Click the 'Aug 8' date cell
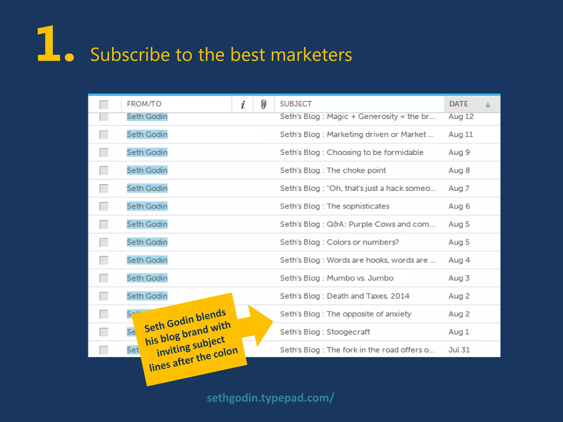Viewport: 563px width, 422px height. [x=459, y=170]
